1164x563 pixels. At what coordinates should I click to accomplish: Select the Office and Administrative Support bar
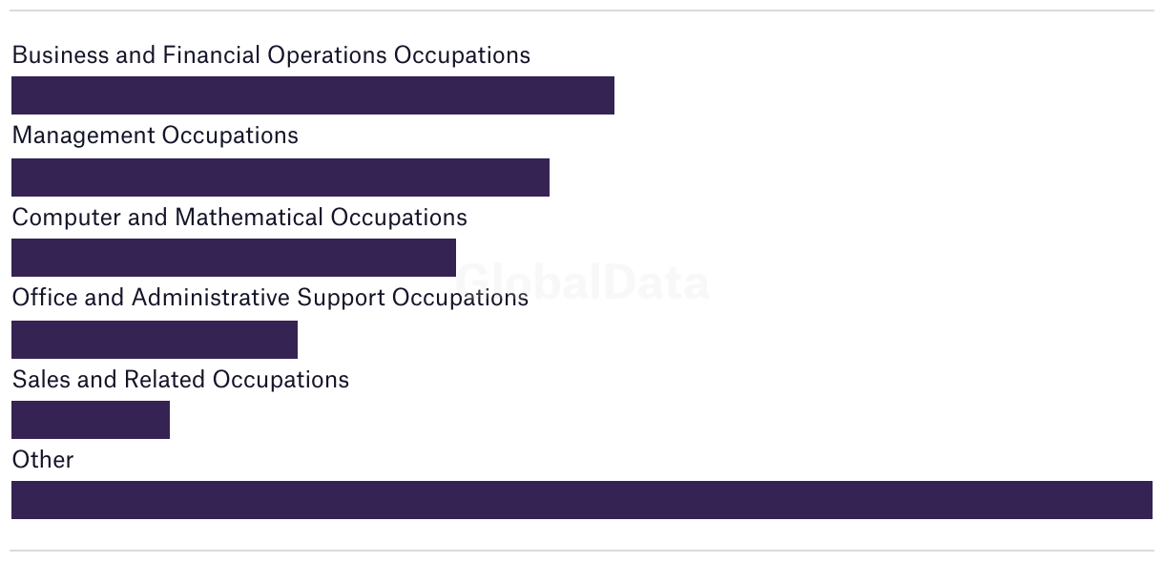click(x=155, y=340)
